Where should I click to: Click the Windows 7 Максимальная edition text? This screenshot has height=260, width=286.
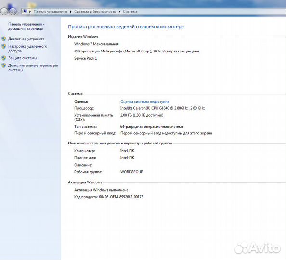pos(96,44)
